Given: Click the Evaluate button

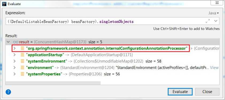Looking at the screenshot, I should pos(180,91).
